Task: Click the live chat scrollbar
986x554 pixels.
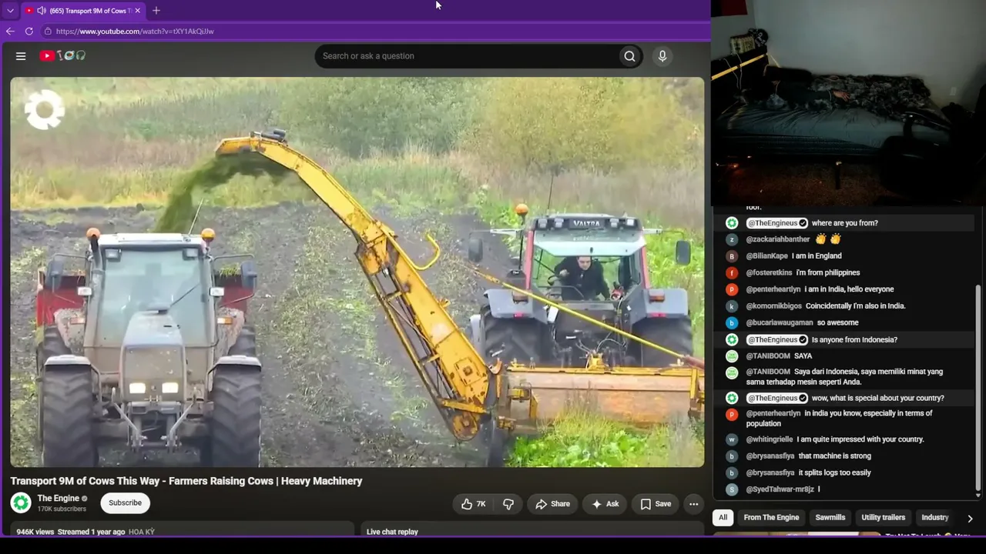Action: (x=978, y=388)
